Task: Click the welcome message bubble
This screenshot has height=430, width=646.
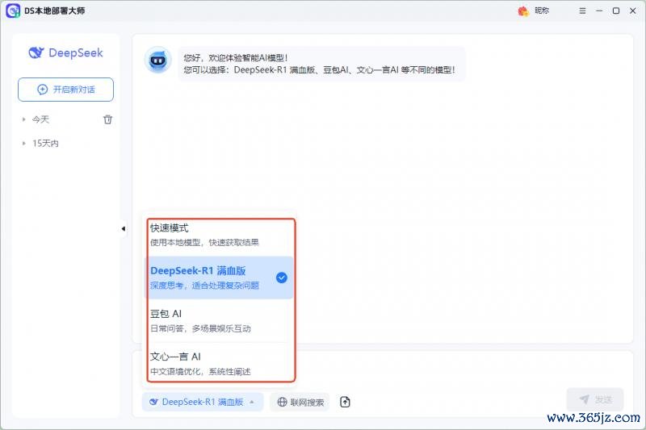Action: point(321,64)
